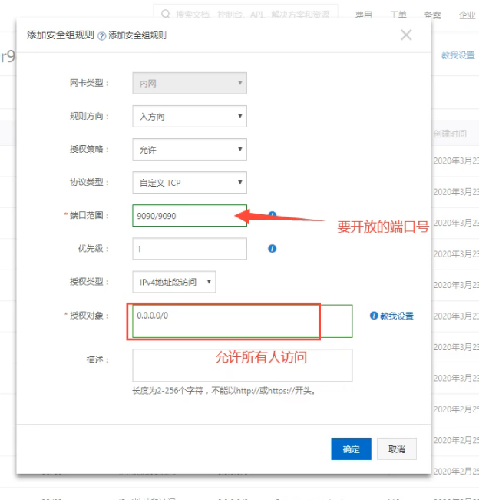479x500 pixels.
Task: Cancel with the 取消 button
Action: coord(396,449)
